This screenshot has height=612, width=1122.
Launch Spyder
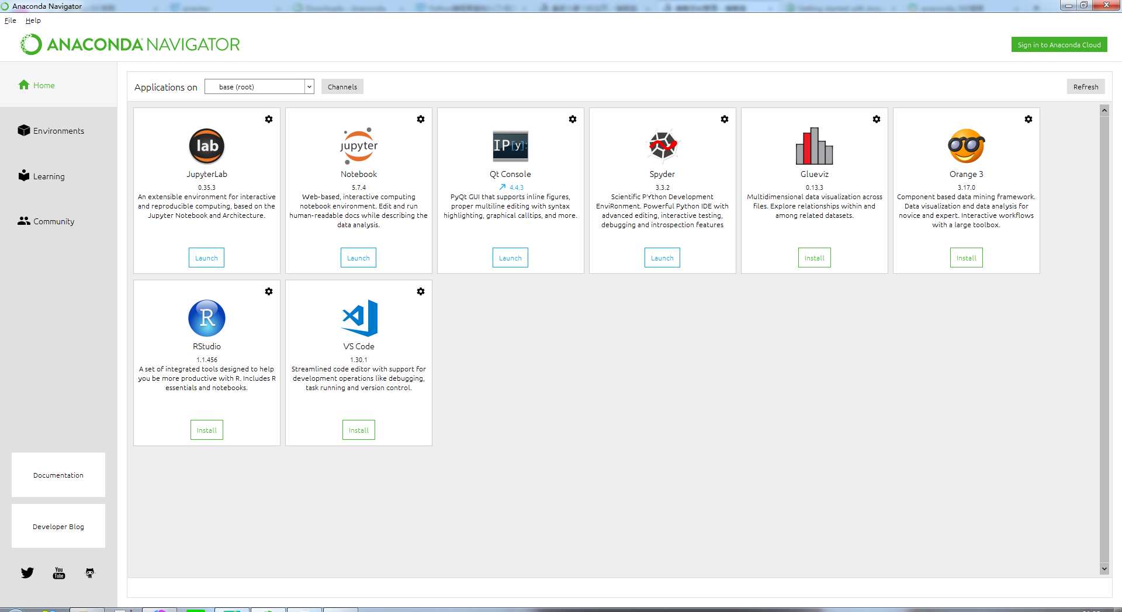tap(662, 258)
